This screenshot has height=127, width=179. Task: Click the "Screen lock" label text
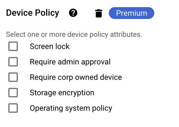pyautogui.click(x=50, y=46)
